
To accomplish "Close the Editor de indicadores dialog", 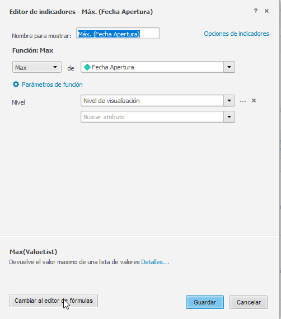I will [266, 11].
